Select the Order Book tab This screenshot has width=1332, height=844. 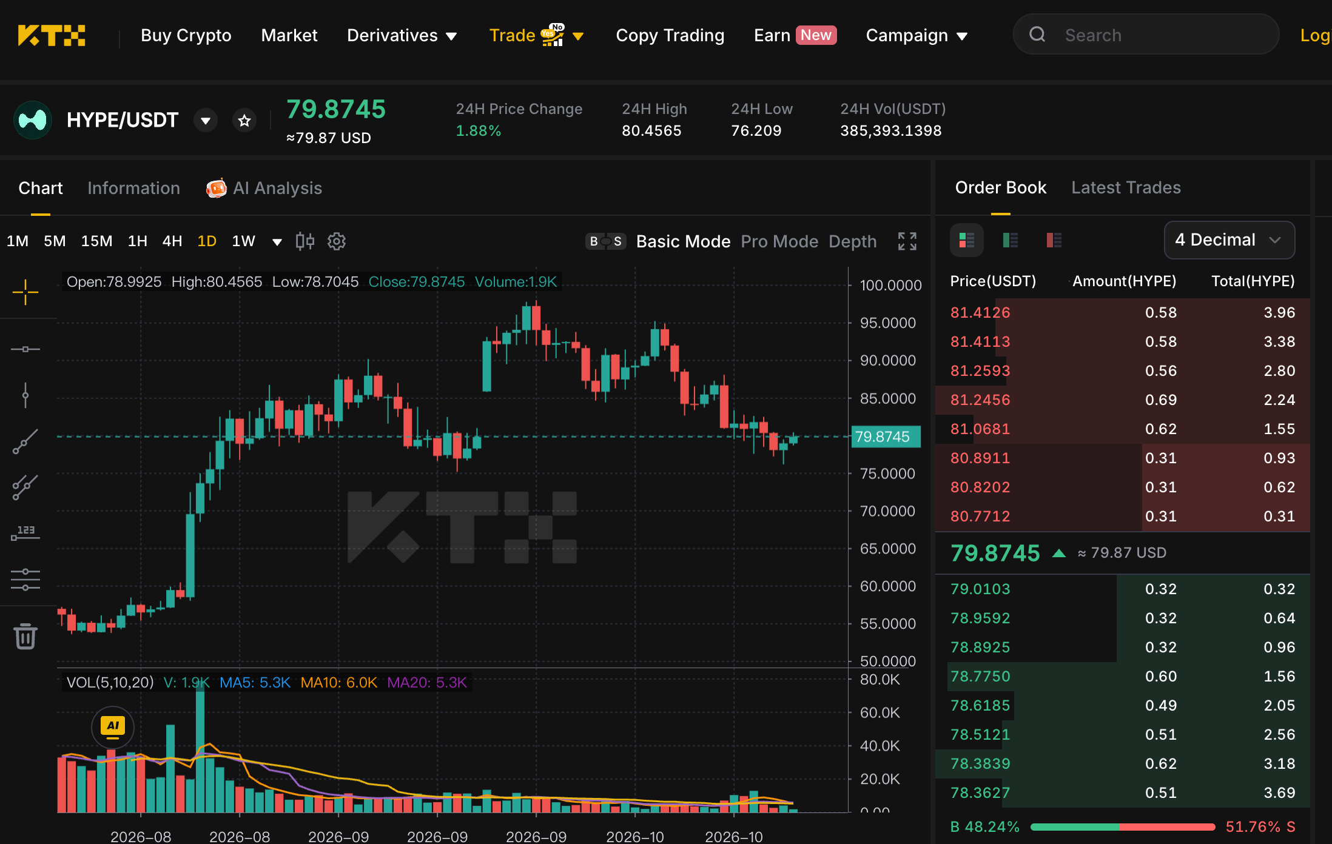pos(1001,187)
